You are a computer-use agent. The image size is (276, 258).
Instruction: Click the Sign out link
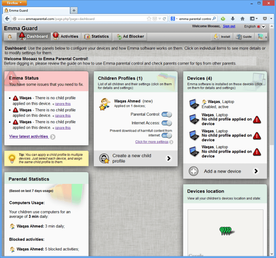point(229,26)
